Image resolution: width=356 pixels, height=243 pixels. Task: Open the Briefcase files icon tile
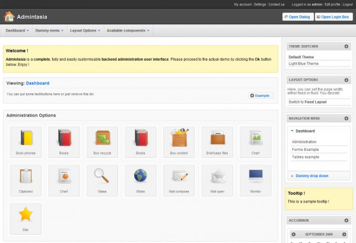click(217, 142)
